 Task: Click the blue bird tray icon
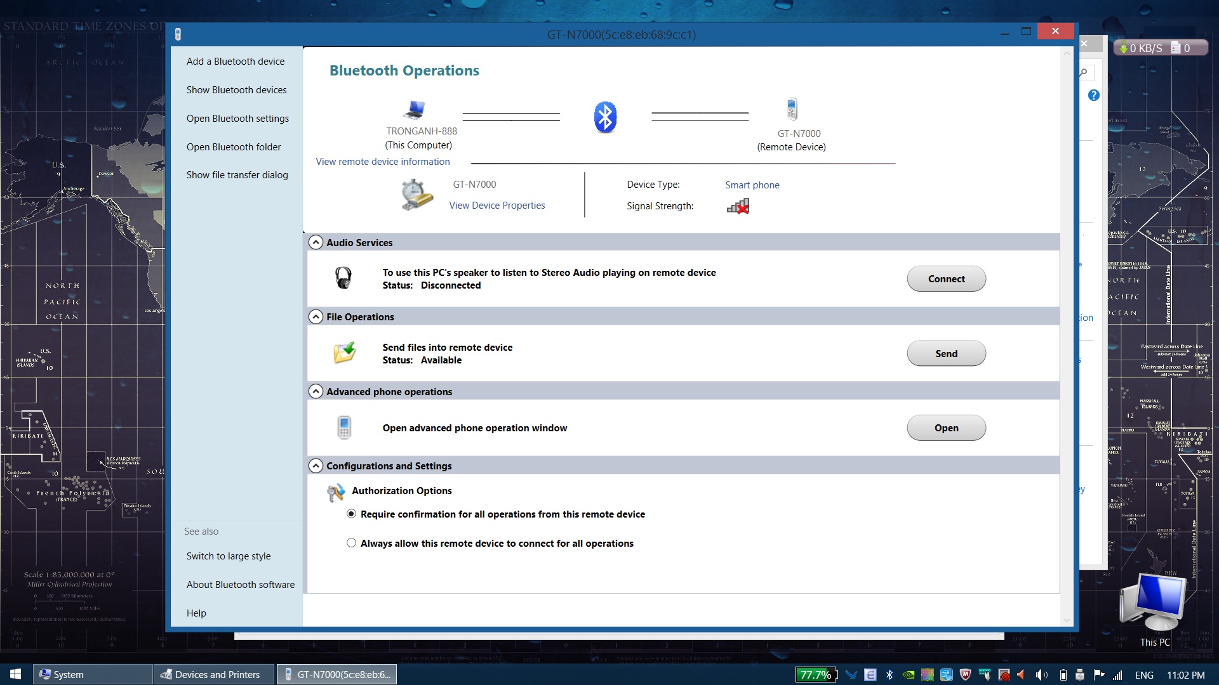click(x=851, y=675)
